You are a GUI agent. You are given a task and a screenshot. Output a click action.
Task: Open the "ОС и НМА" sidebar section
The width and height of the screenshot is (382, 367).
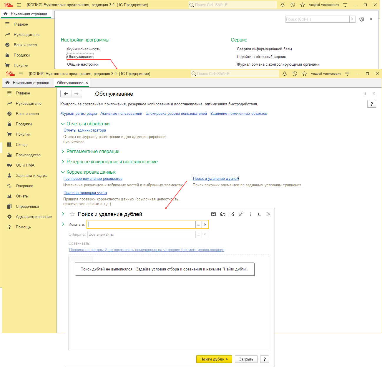click(x=25, y=165)
